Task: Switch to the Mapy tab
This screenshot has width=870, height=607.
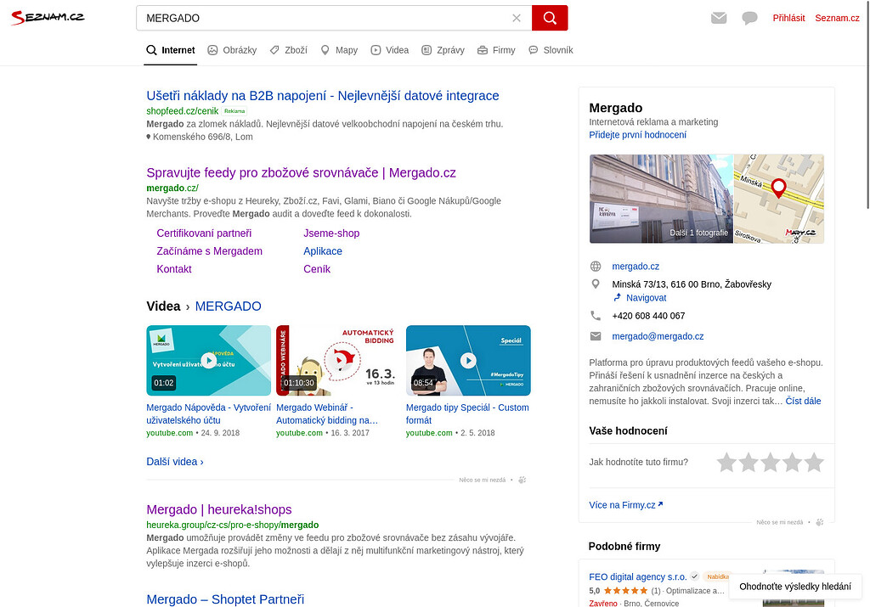Action: point(339,50)
